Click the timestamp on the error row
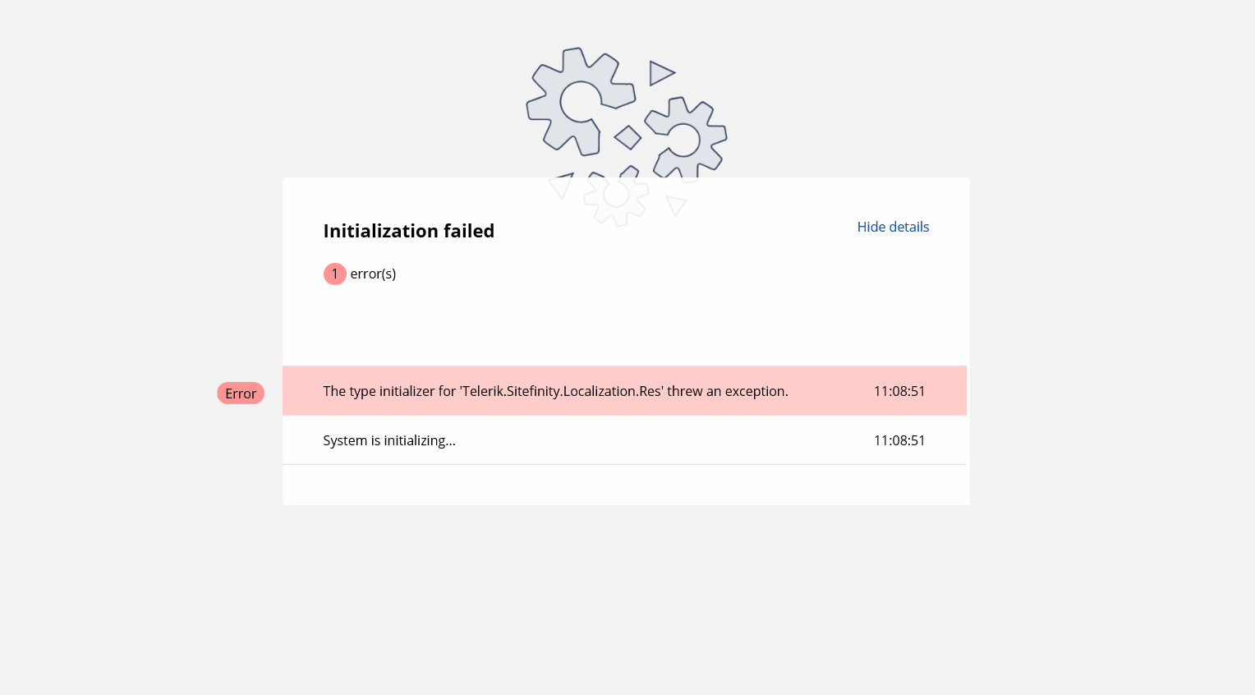Image resolution: width=1255 pixels, height=695 pixels. click(x=899, y=391)
